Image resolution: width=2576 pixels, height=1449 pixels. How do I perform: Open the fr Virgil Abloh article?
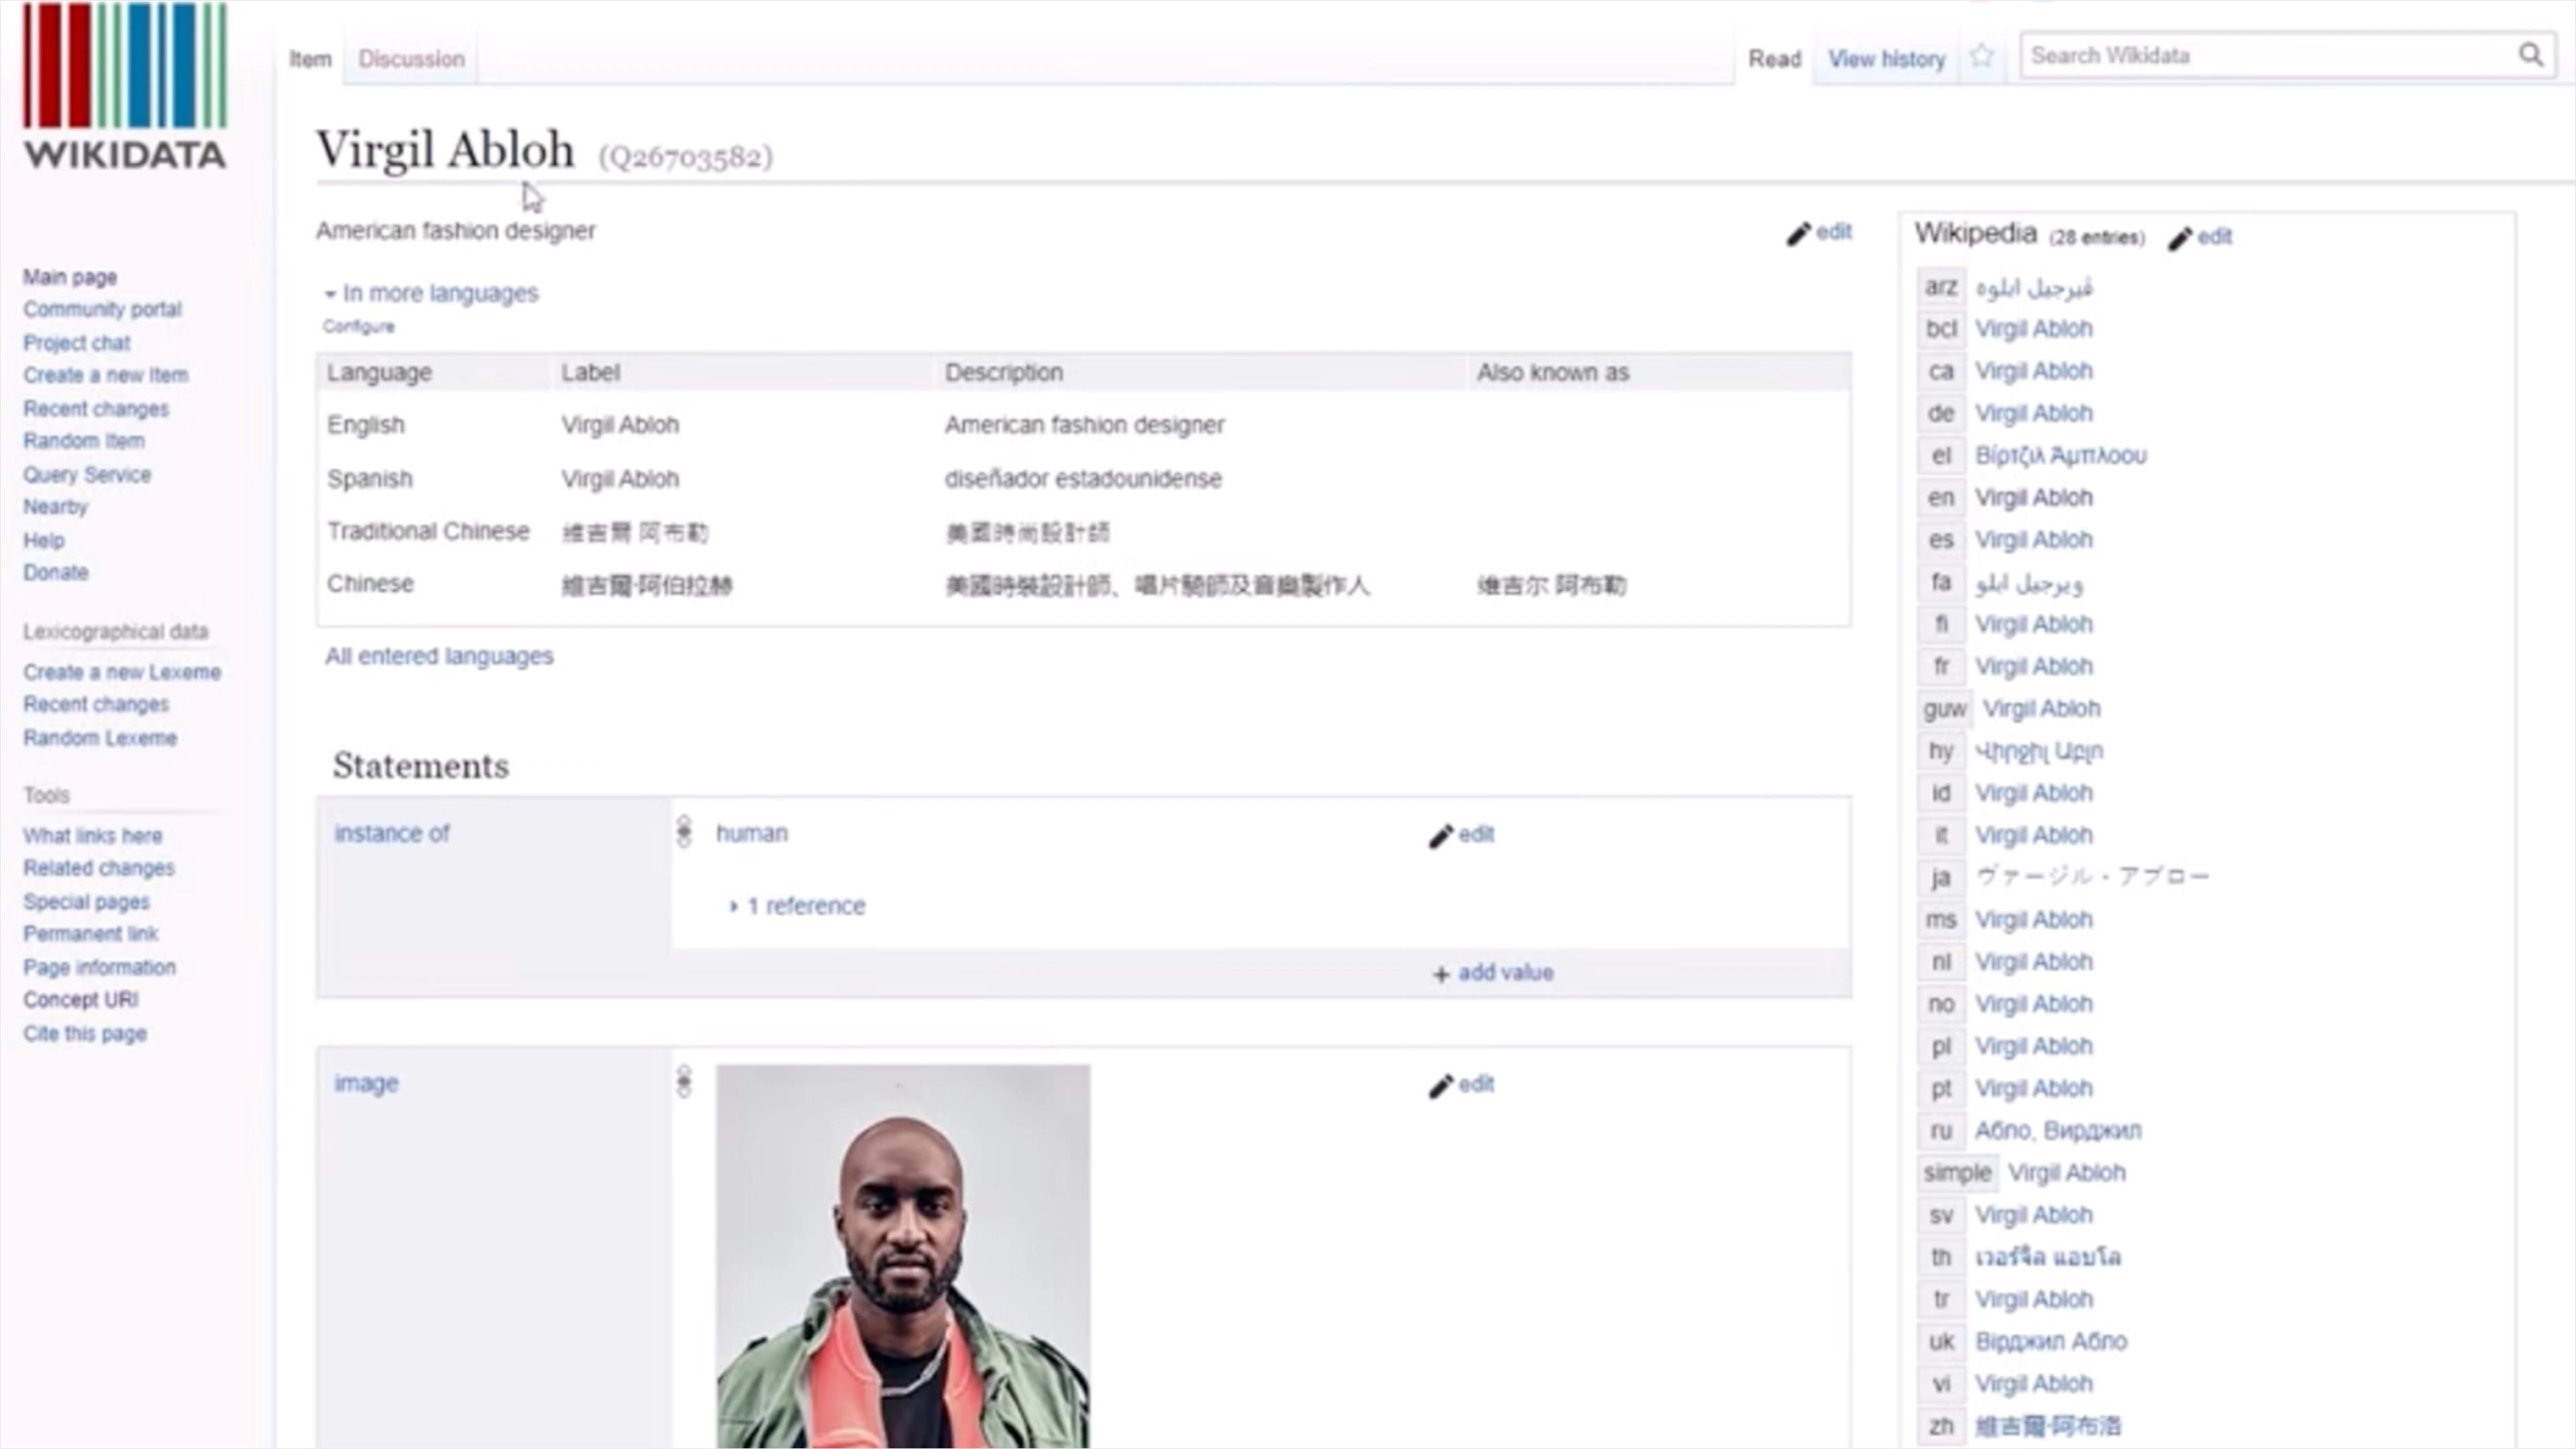coord(2033,666)
